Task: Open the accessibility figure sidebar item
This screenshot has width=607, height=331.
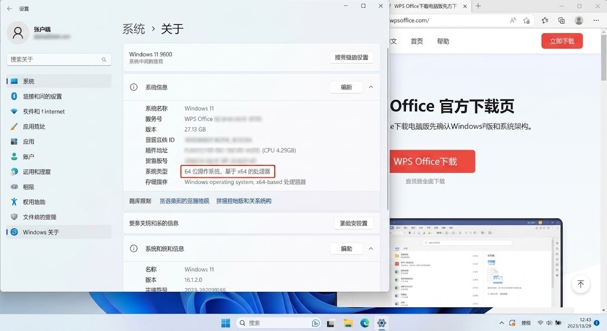Action: click(59, 202)
